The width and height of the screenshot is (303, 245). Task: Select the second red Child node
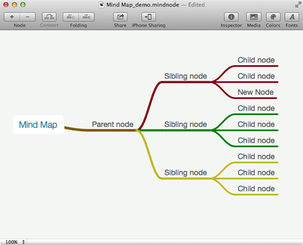click(x=256, y=76)
